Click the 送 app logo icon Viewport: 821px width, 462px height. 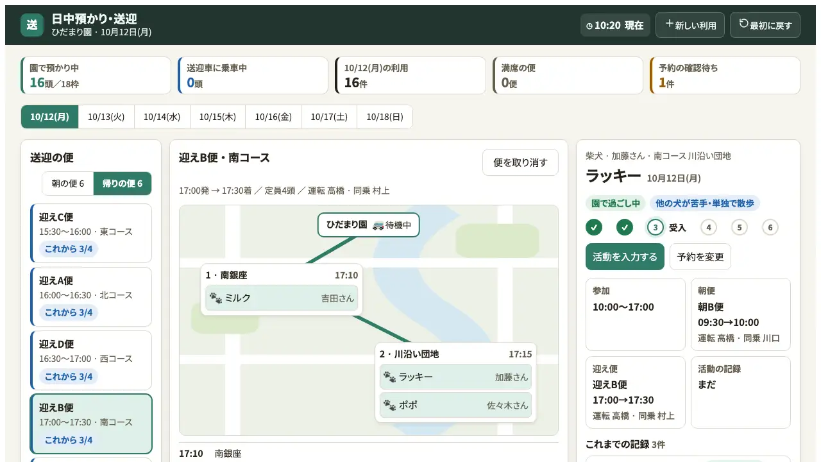tap(32, 25)
